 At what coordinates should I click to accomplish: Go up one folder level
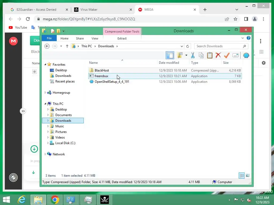point(67,46)
